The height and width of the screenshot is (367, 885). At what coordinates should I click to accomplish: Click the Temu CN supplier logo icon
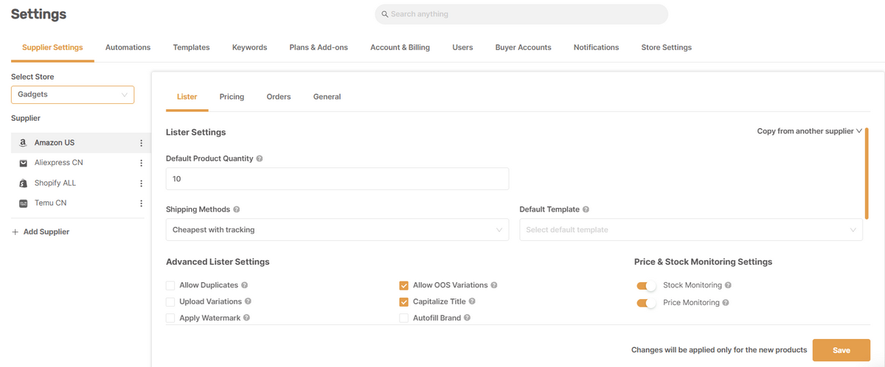(24, 203)
